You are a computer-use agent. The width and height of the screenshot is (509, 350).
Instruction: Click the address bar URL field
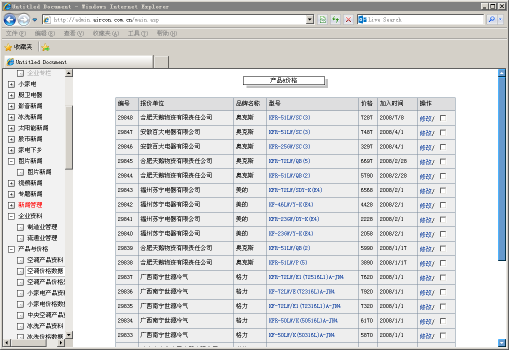(x=178, y=20)
